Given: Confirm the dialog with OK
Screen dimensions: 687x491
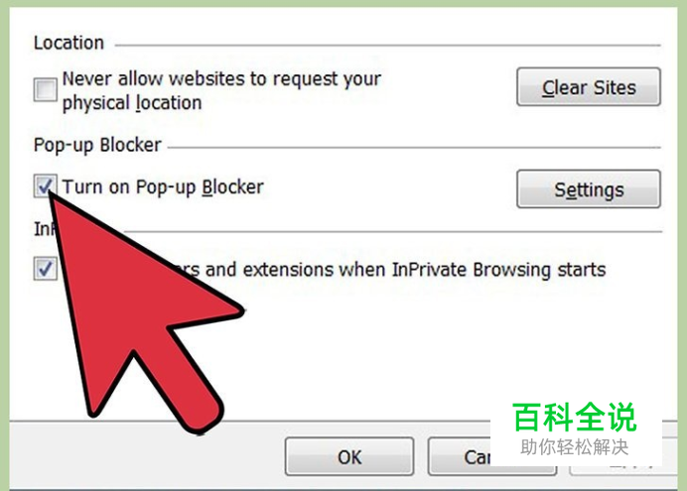Looking at the screenshot, I should [x=349, y=457].
